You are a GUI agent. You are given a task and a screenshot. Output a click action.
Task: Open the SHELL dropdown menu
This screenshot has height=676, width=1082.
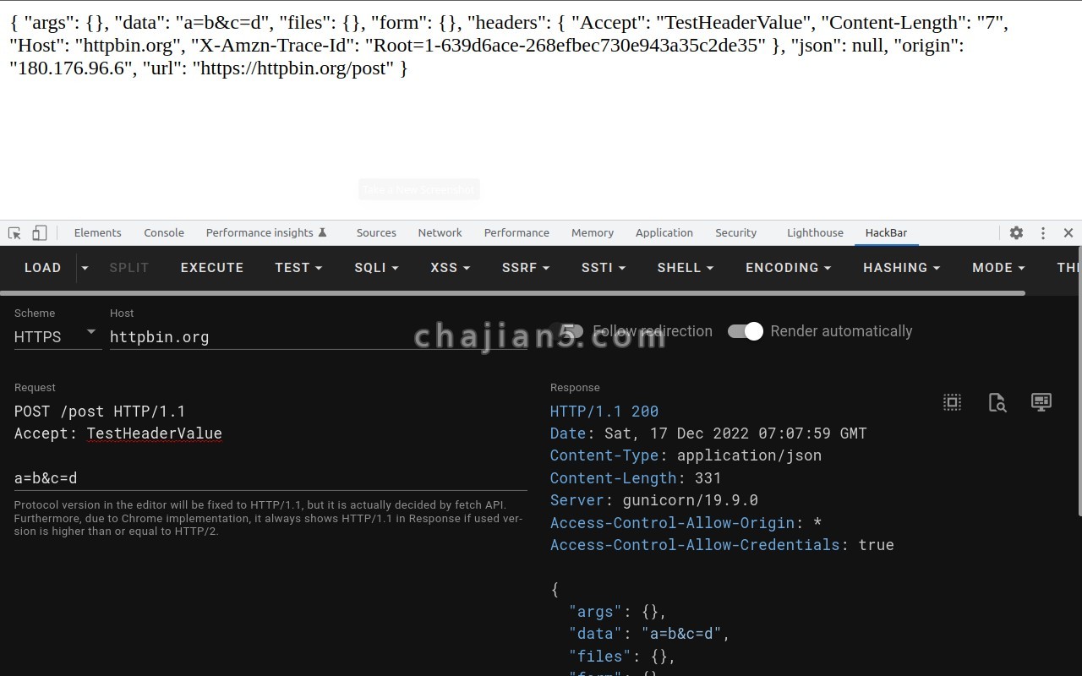pyautogui.click(x=686, y=268)
